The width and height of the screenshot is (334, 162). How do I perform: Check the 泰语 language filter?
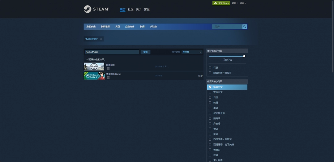click(x=210, y=108)
